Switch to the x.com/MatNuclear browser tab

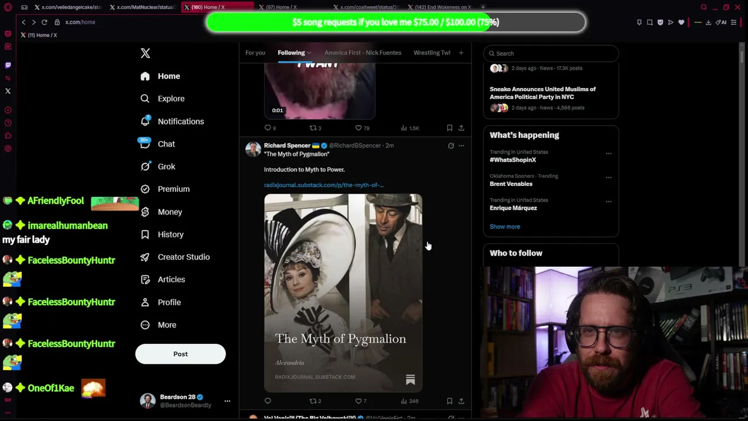point(142,7)
